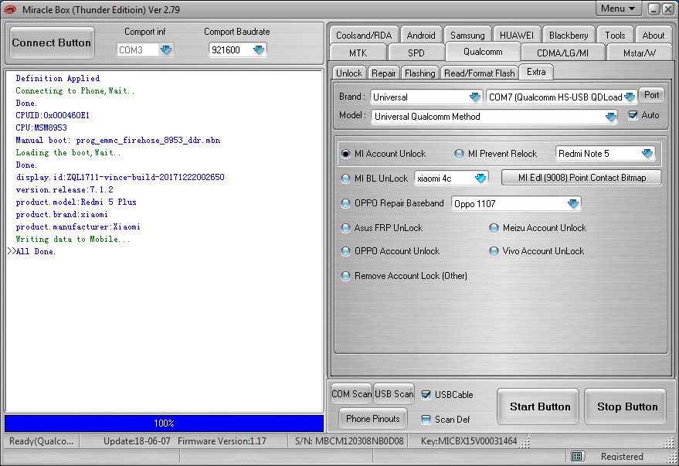Switch to the Coolsand/RDA tab

[364, 35]
